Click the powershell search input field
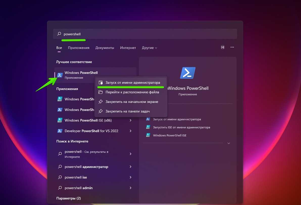The height and width of the screenshot is (205, 301). pos(145,34)
